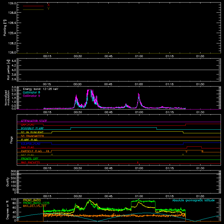Click the Energy band: 12-25 keV label
224x224 pixels.
click(41, 89)
